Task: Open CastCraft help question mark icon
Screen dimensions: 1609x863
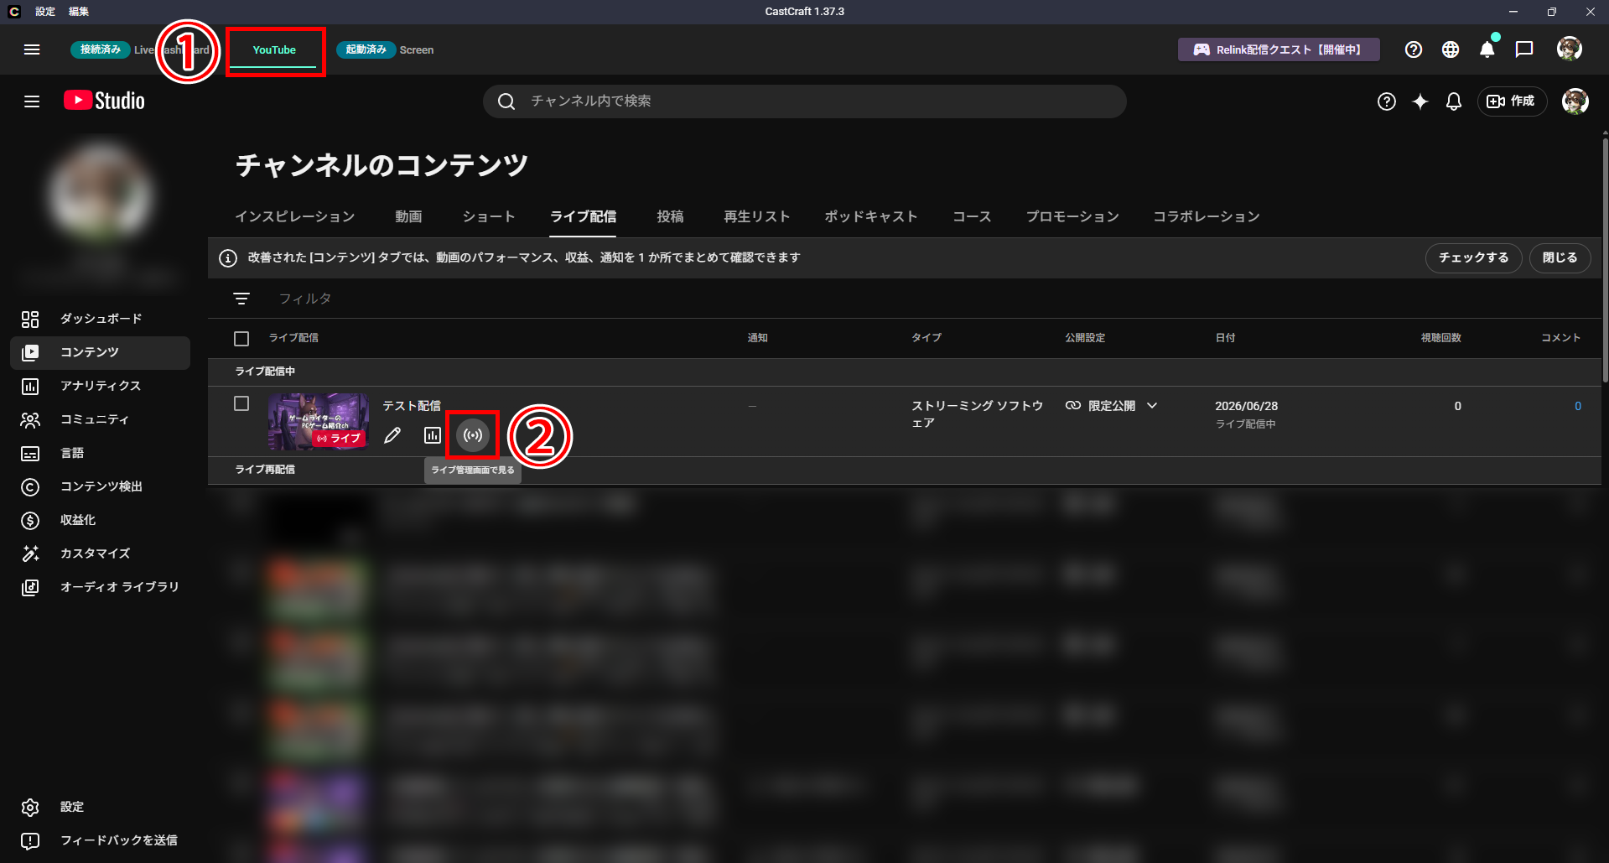Action: (x=1414, y=49)
